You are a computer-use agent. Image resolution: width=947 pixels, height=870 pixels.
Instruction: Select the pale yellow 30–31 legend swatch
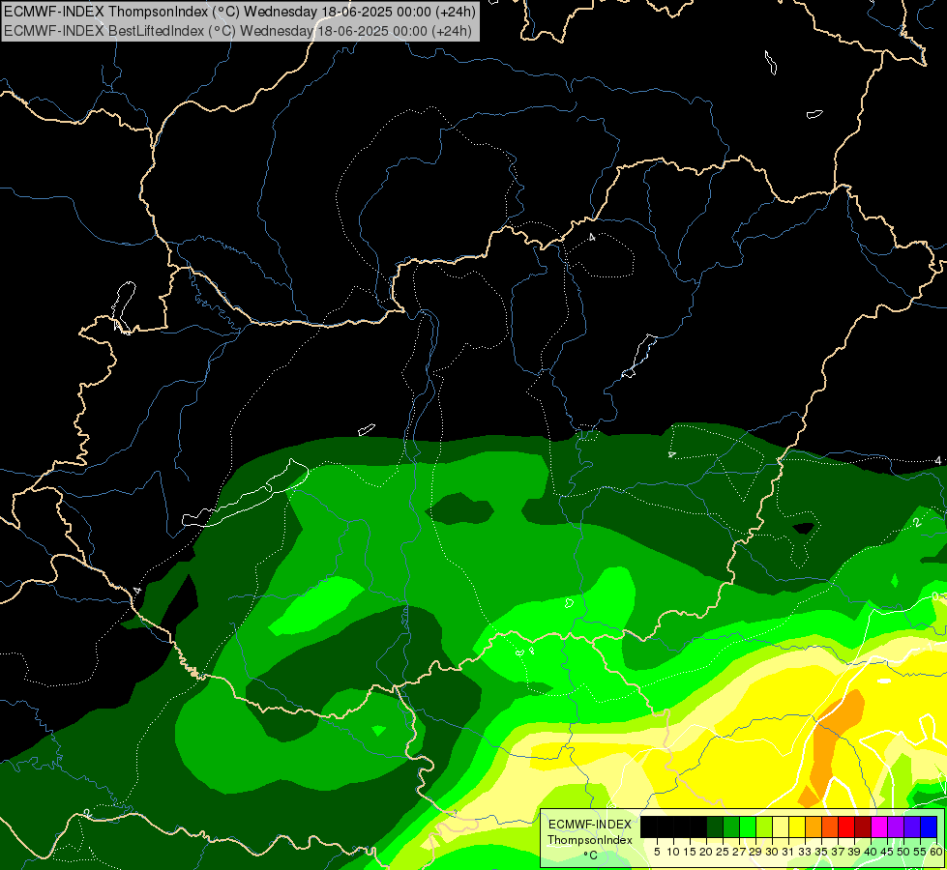[x=781, y=827]
